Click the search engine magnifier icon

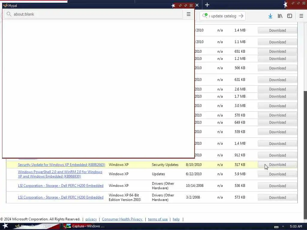click(205, 16)
